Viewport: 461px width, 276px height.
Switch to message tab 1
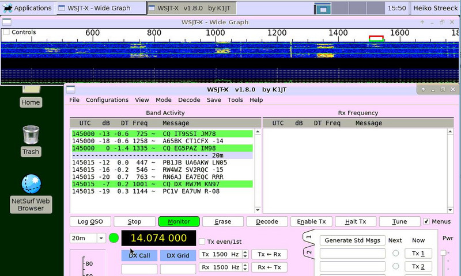(309, 237)
